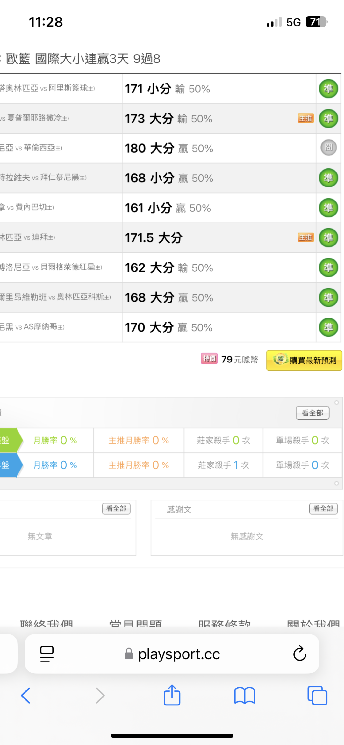Open the Safari tabs overview icon

tap(317, 695)
